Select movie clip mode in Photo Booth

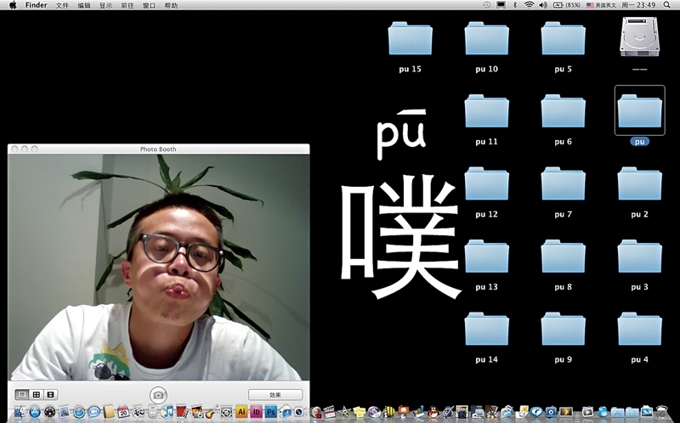[50, 394]
